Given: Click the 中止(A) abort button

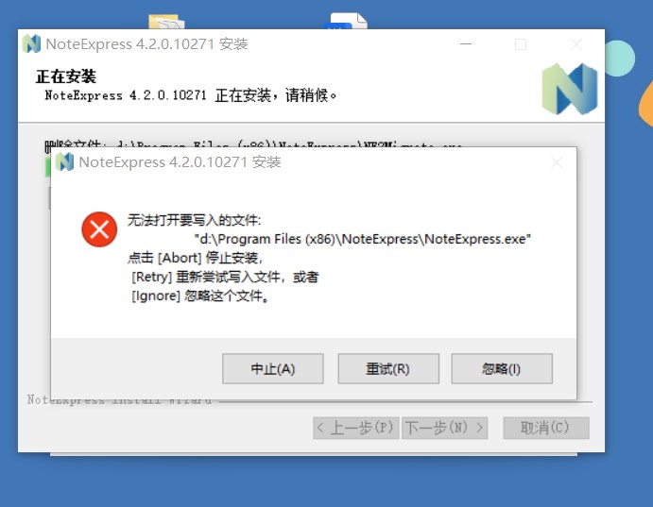Looking at the screenshot, I should 273,368.
